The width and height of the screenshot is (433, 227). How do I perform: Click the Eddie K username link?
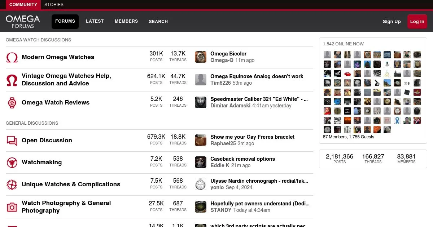coord(220,165)
